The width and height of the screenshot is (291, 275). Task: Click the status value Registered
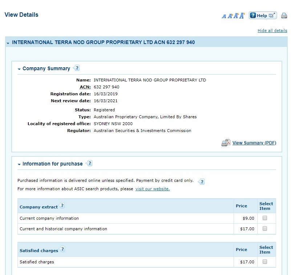(104, 110)
